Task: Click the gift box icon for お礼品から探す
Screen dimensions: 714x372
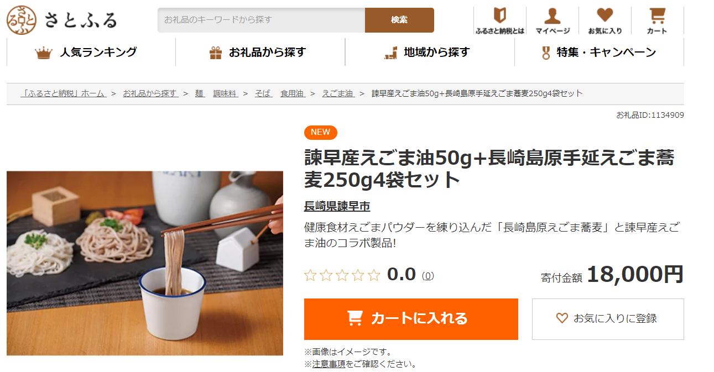Action: click(216, 53)
